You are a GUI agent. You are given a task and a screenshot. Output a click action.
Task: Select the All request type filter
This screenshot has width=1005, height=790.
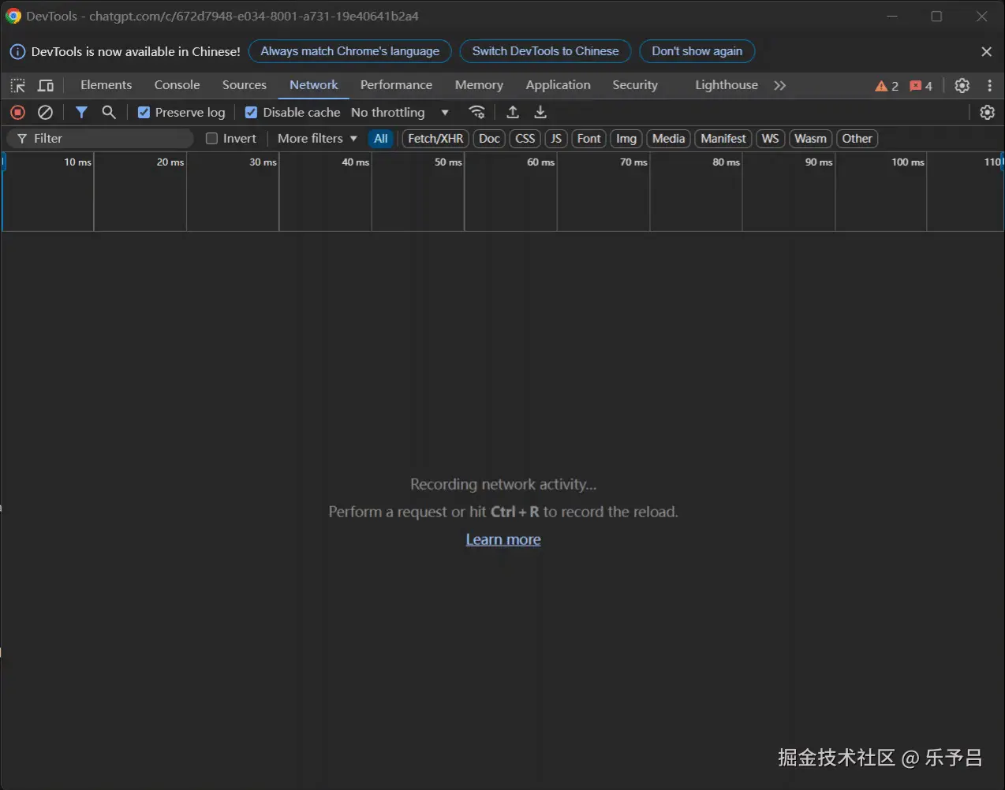381,138
